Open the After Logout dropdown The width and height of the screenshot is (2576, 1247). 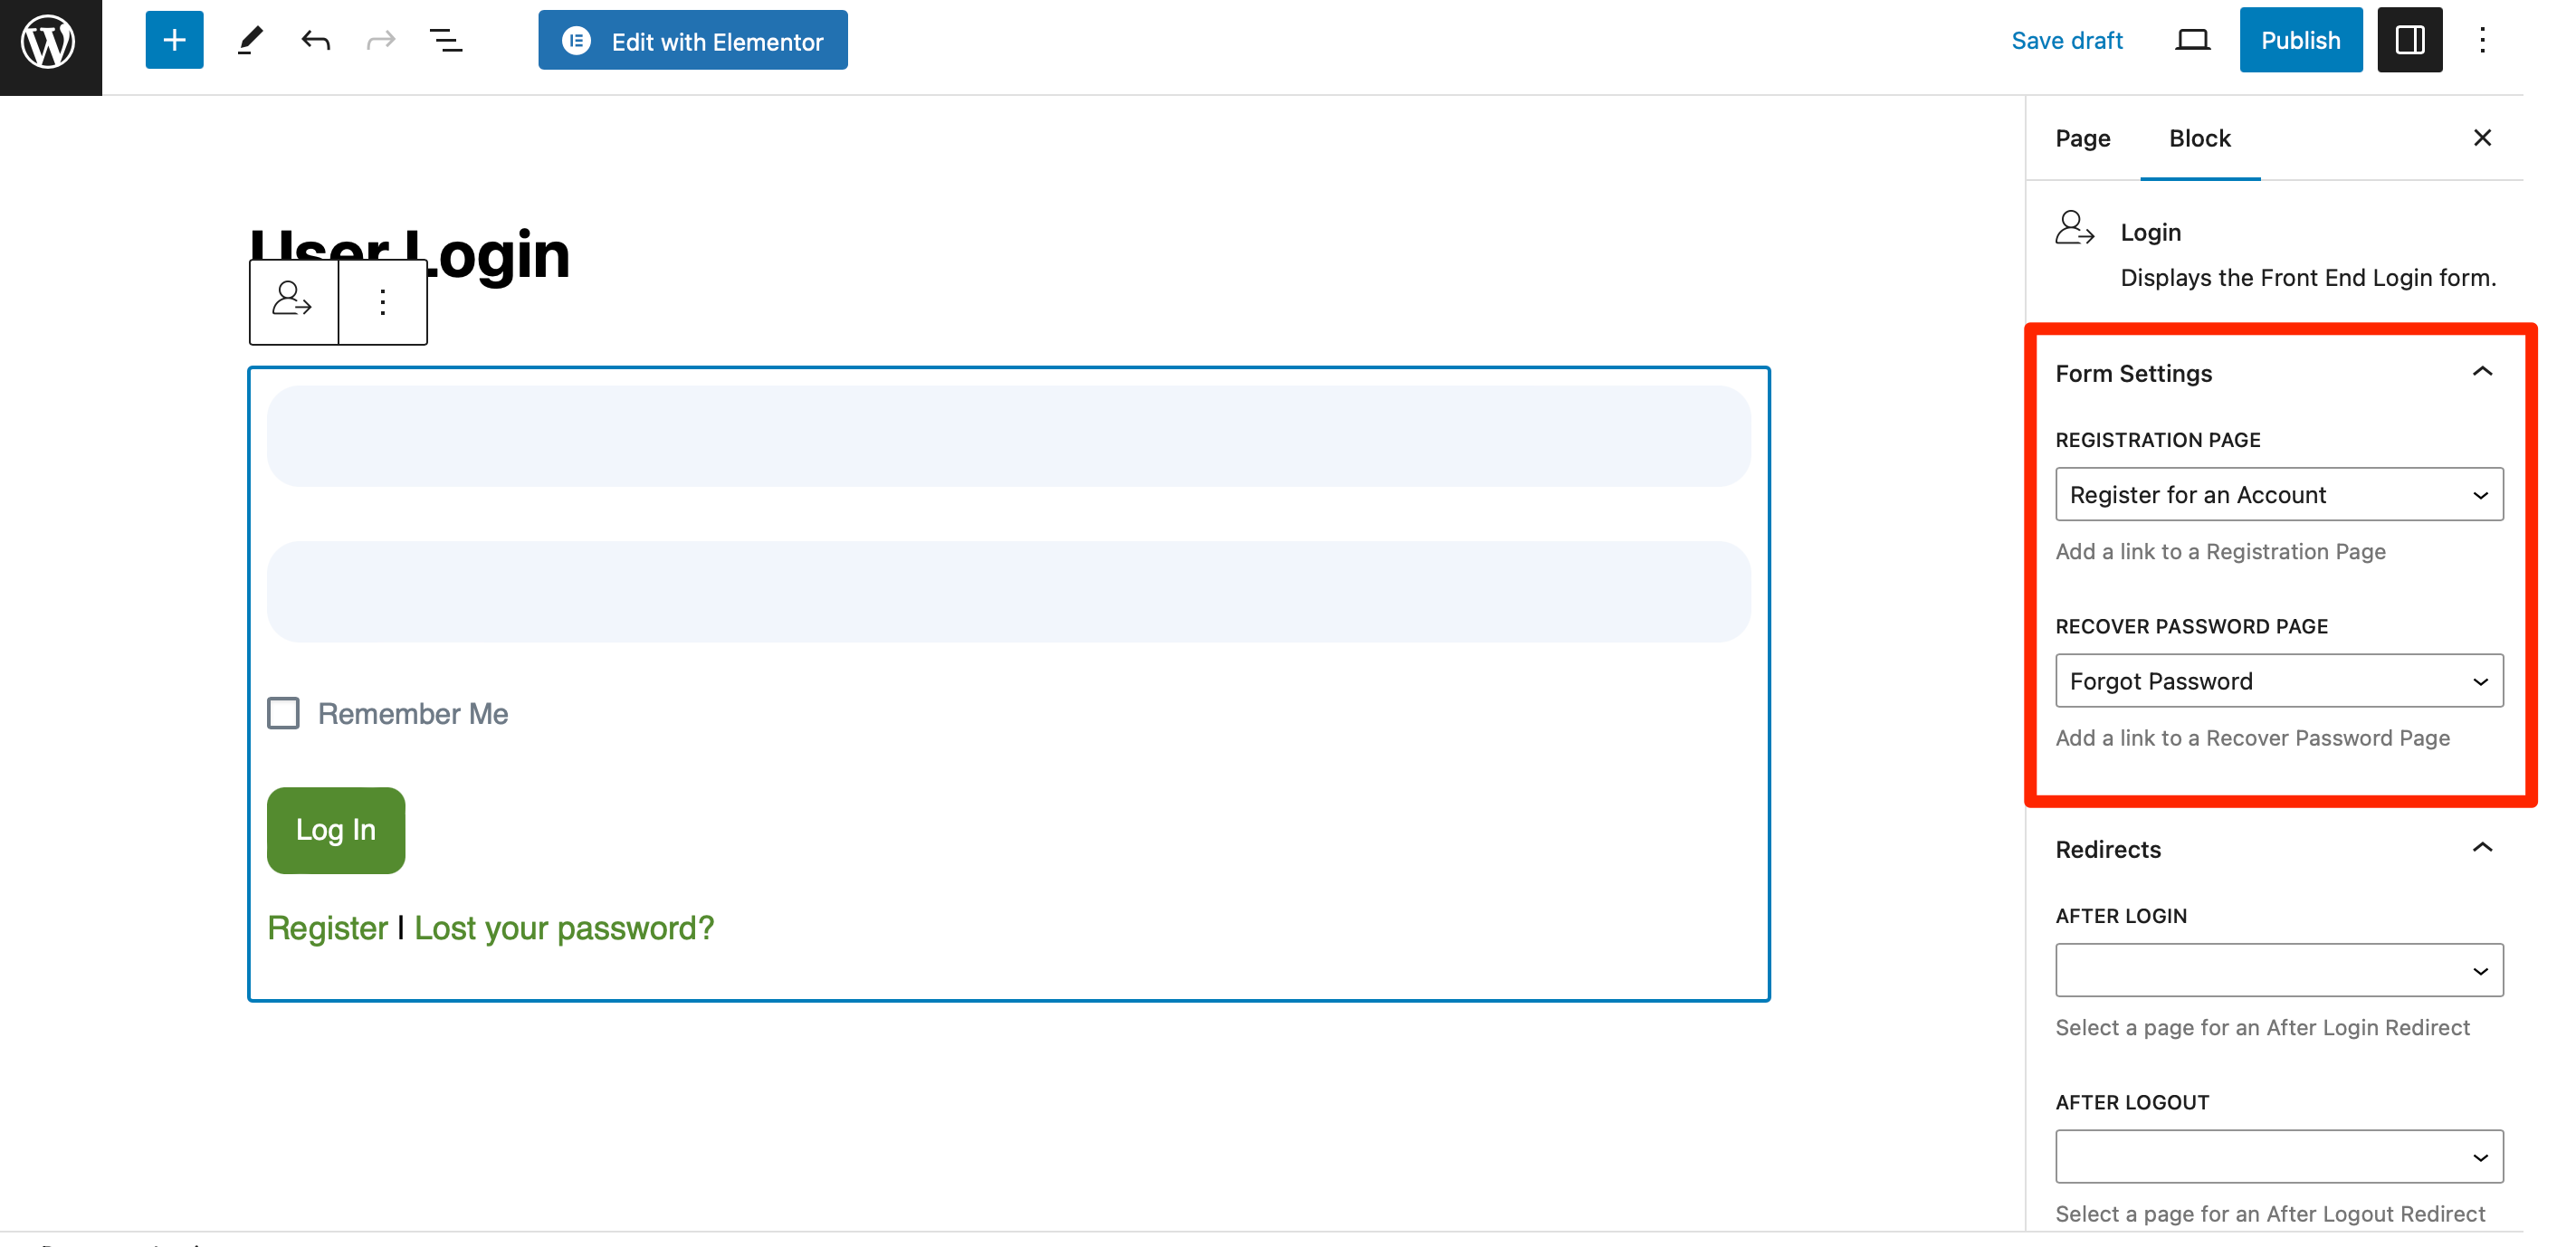tap(2279, 1157)
